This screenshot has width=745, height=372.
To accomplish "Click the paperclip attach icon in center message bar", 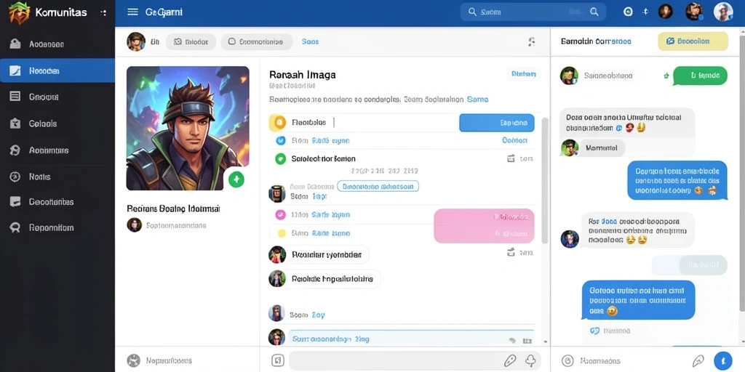I will [510, 360].
